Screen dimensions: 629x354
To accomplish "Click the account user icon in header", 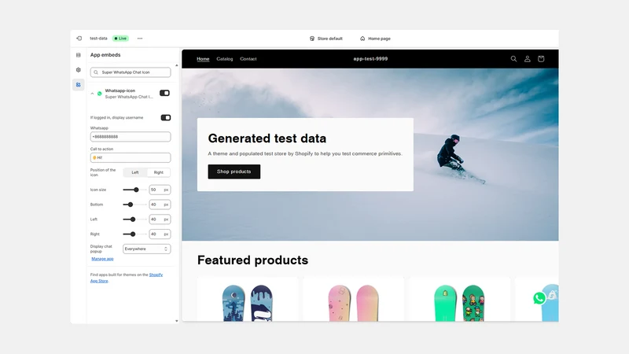I will [x=527, y=58].
